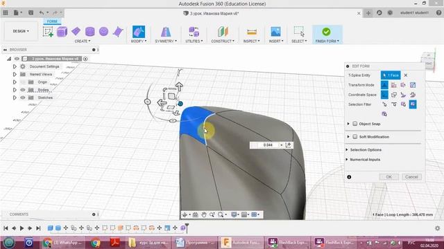Select second Coordinate Space option
The width and height of the screenshot is (444, 249).
[x=394, y=95]
